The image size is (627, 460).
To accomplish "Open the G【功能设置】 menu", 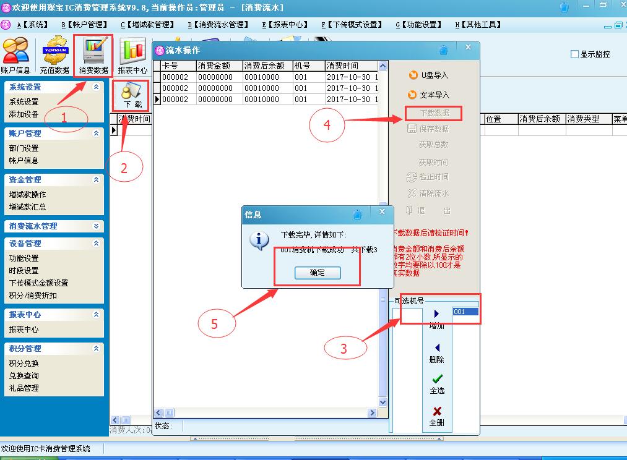I will pyautogui.click(x=418, y=25).
